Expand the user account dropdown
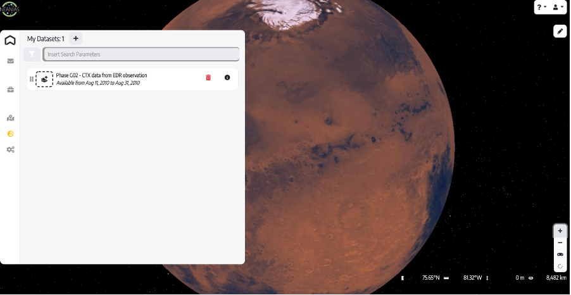Image resolution: width=571 pixels, height=295 pixels. pyautogui.click(x=558, y=8)
